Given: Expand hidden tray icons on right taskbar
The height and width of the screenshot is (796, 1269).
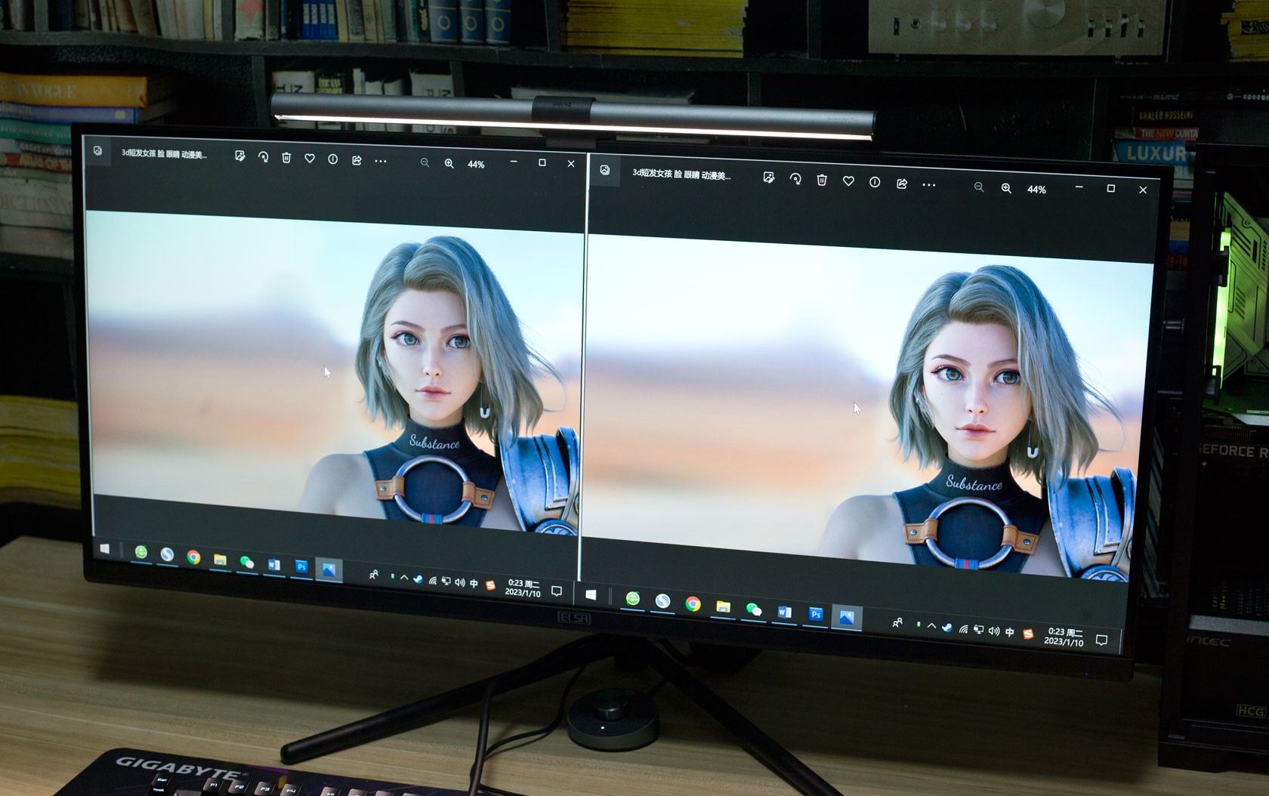Looking at the screenshot, I should pos(931,626).
